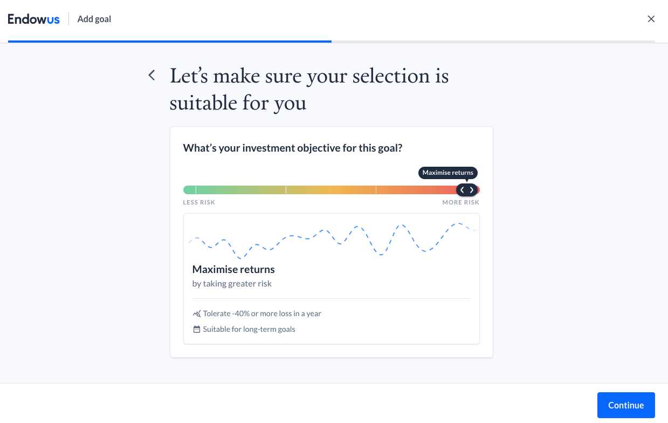Click the green start of risk slider

(x=188, y=190)
